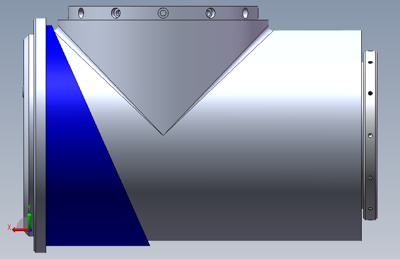The height and width of the screenshot is (259, 400).
Task: Select the rightmost oval hole on the top flange
Action: pos(245,13)
